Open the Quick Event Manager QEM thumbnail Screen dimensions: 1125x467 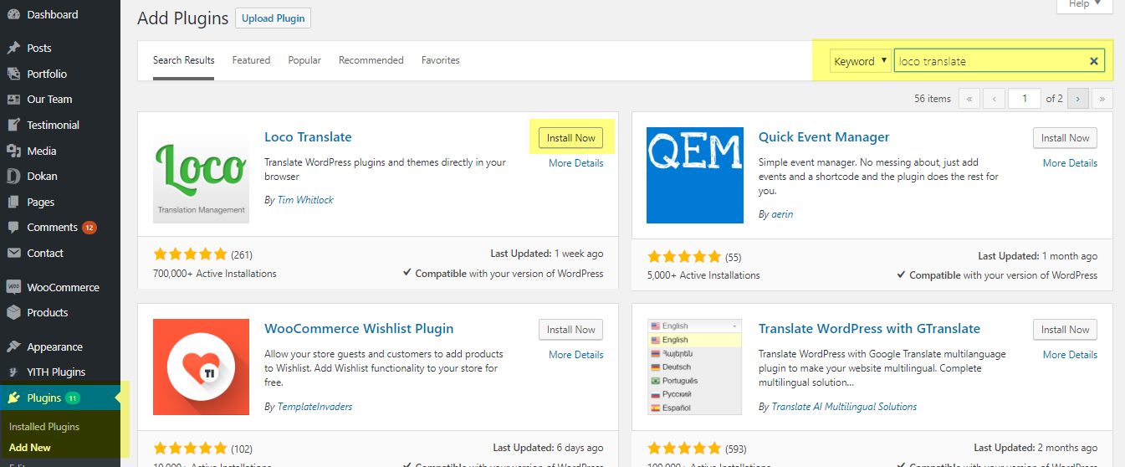pyautogui.click(x=695, y=176)
